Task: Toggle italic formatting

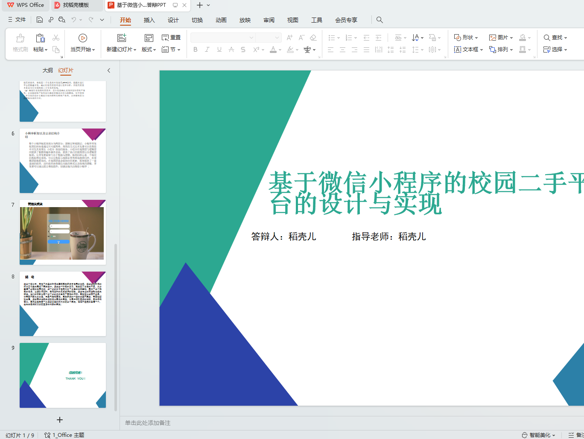Action: tap(207, 50)
